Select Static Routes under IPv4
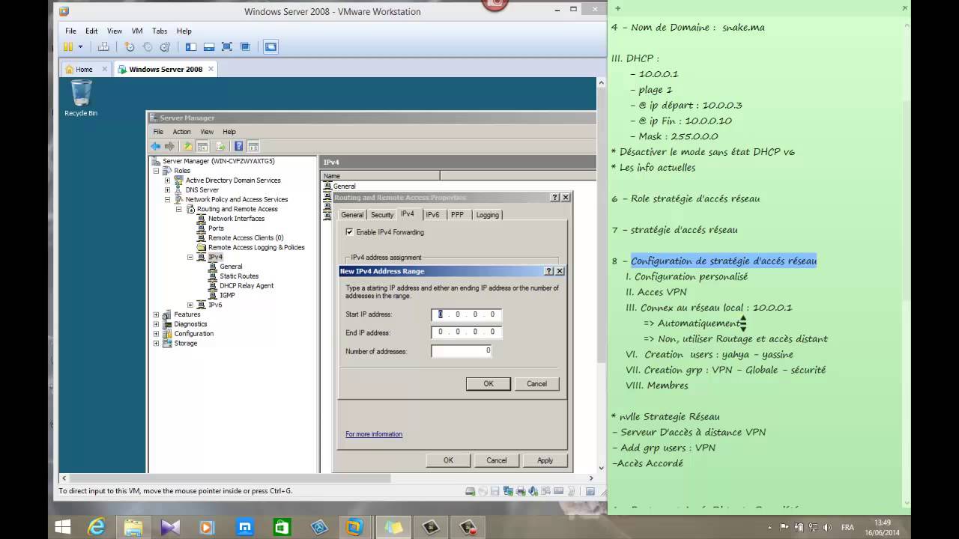Viewport: 959px width, 539px height. 239,276
